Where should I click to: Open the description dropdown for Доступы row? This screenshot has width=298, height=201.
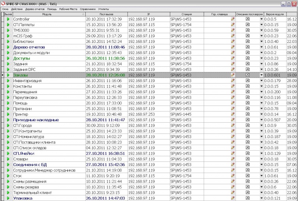pos(261,58)
